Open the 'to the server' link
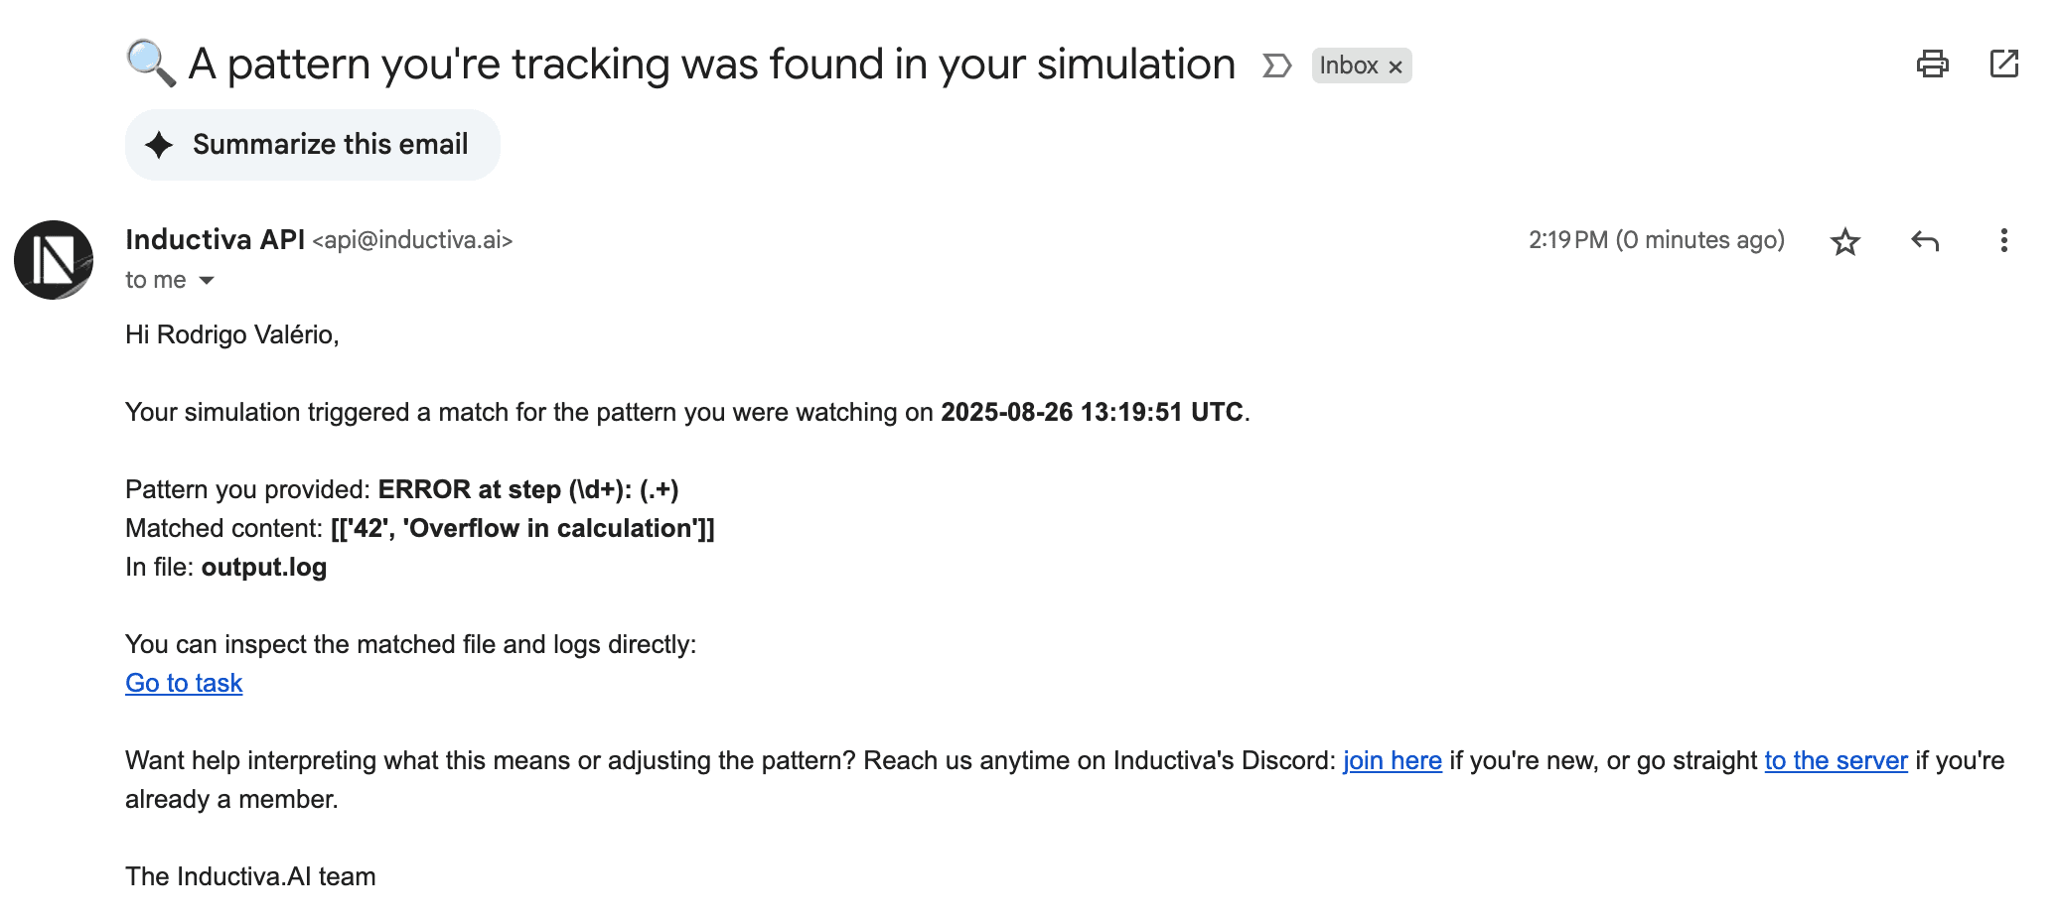Screen dimensions: 2060x921 [x=1837, y=760]
